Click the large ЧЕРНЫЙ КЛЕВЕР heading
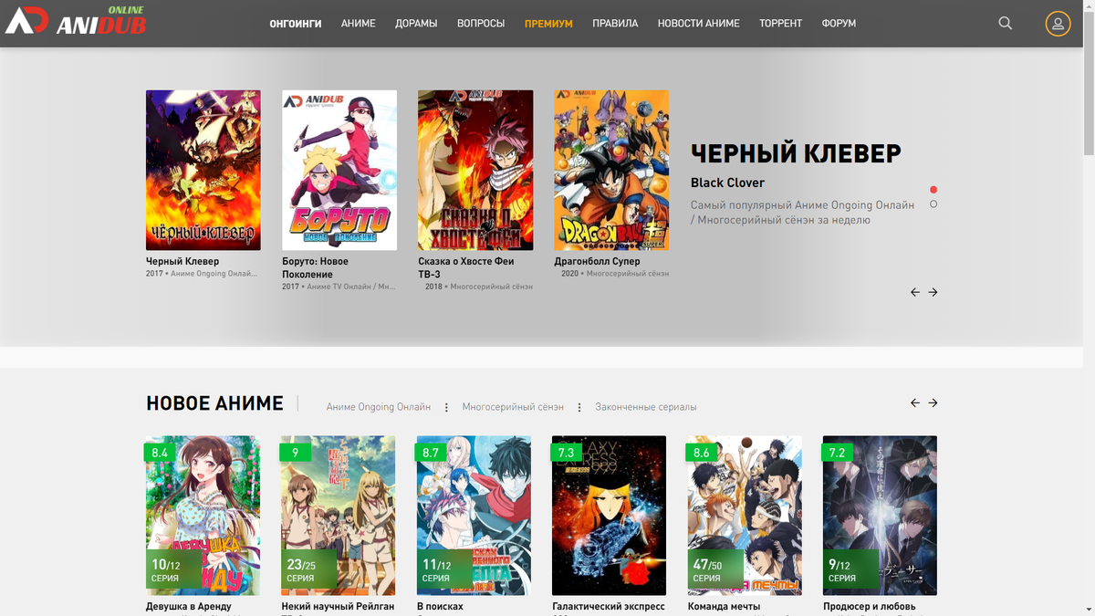Screen dimensions: 1095x616 pyautogui.click(x=796, y=153)
